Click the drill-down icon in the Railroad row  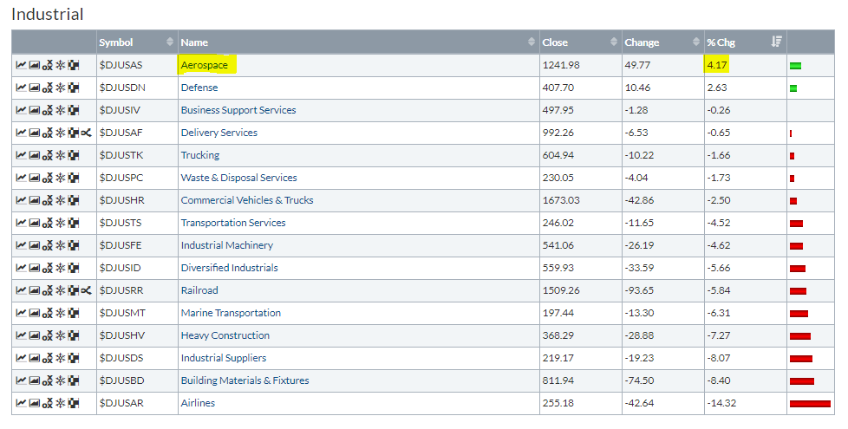click(86, 290)
